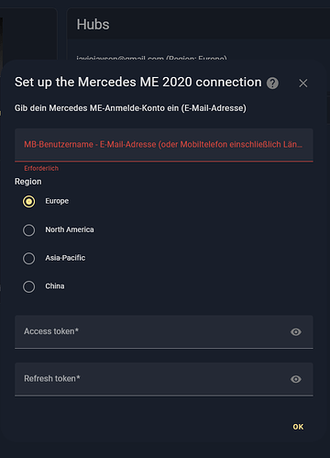
Task: Show the Access token value
Action: (x=296, y=331)
